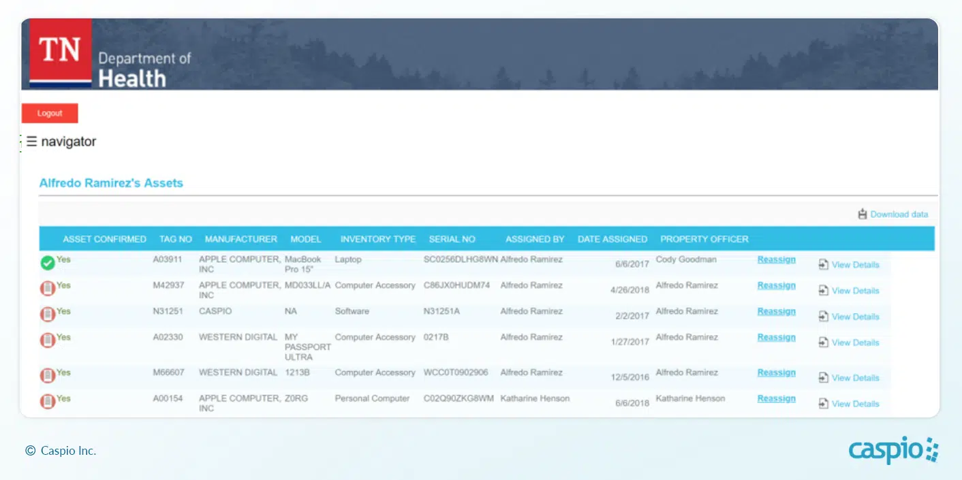Image resolution: width=962 pixels, height=480 pixels.
Task: Click the Download data disk icon
Action: [x=863, y=214]
